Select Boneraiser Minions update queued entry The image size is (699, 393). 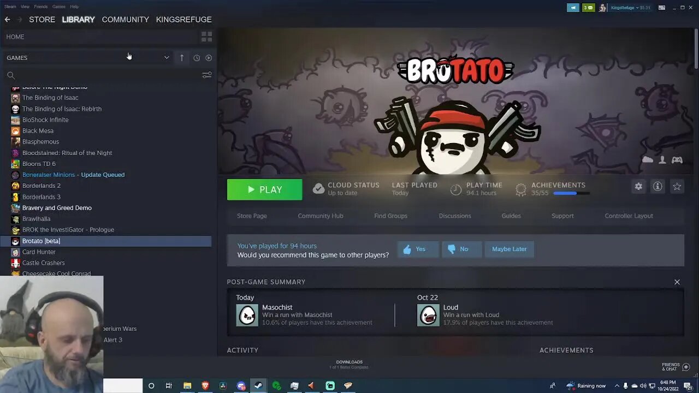[x=73, y=175]
